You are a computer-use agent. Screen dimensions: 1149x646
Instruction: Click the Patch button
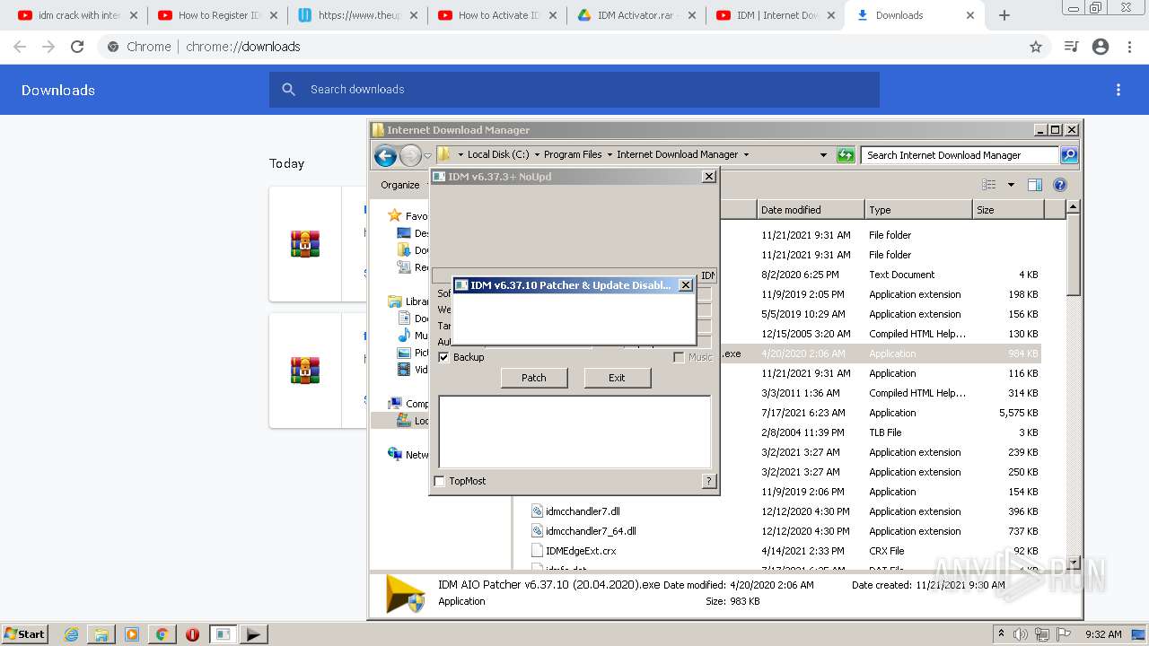point(534,378)
